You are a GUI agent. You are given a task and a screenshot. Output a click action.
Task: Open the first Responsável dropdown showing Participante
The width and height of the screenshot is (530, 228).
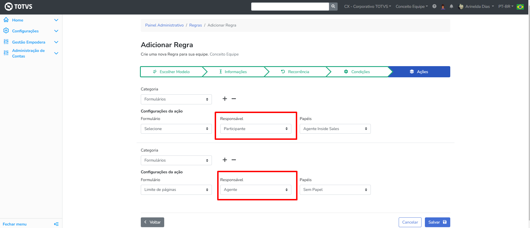(256, 129)
